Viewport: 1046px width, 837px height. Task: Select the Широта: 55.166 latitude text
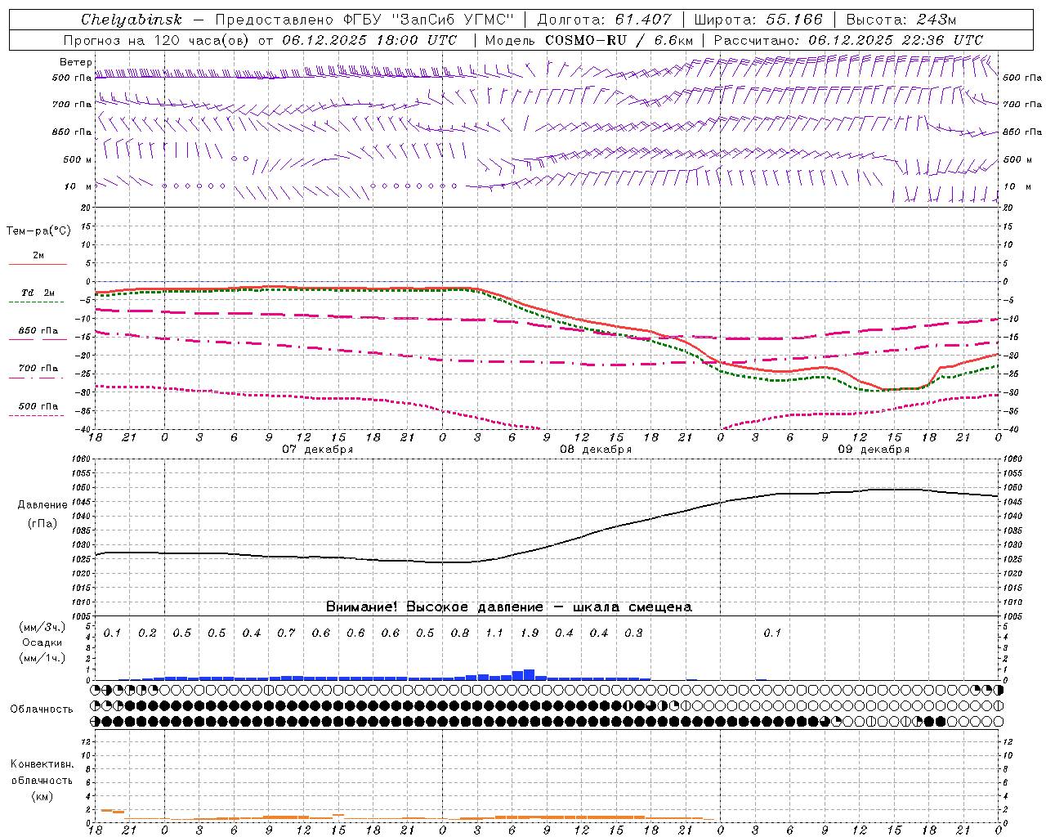coord(758,20)
